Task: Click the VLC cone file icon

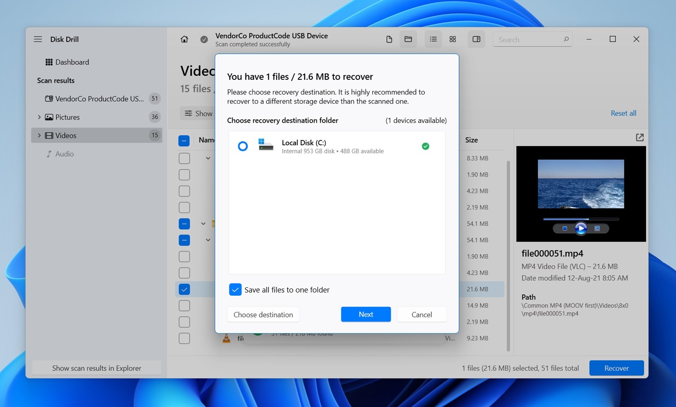Action: pos(226,338)
